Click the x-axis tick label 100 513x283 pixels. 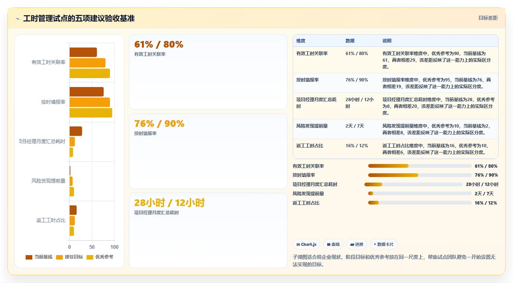114,247
